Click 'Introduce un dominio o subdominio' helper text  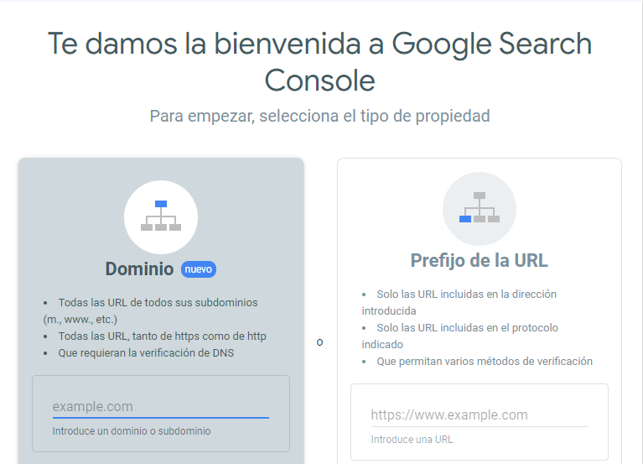(x=132, y=431)
